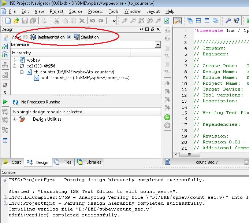This screenshot has width=249, height=223.
Task: Expand more sidebar icons chevron
Action: click(x=5, y=92)
